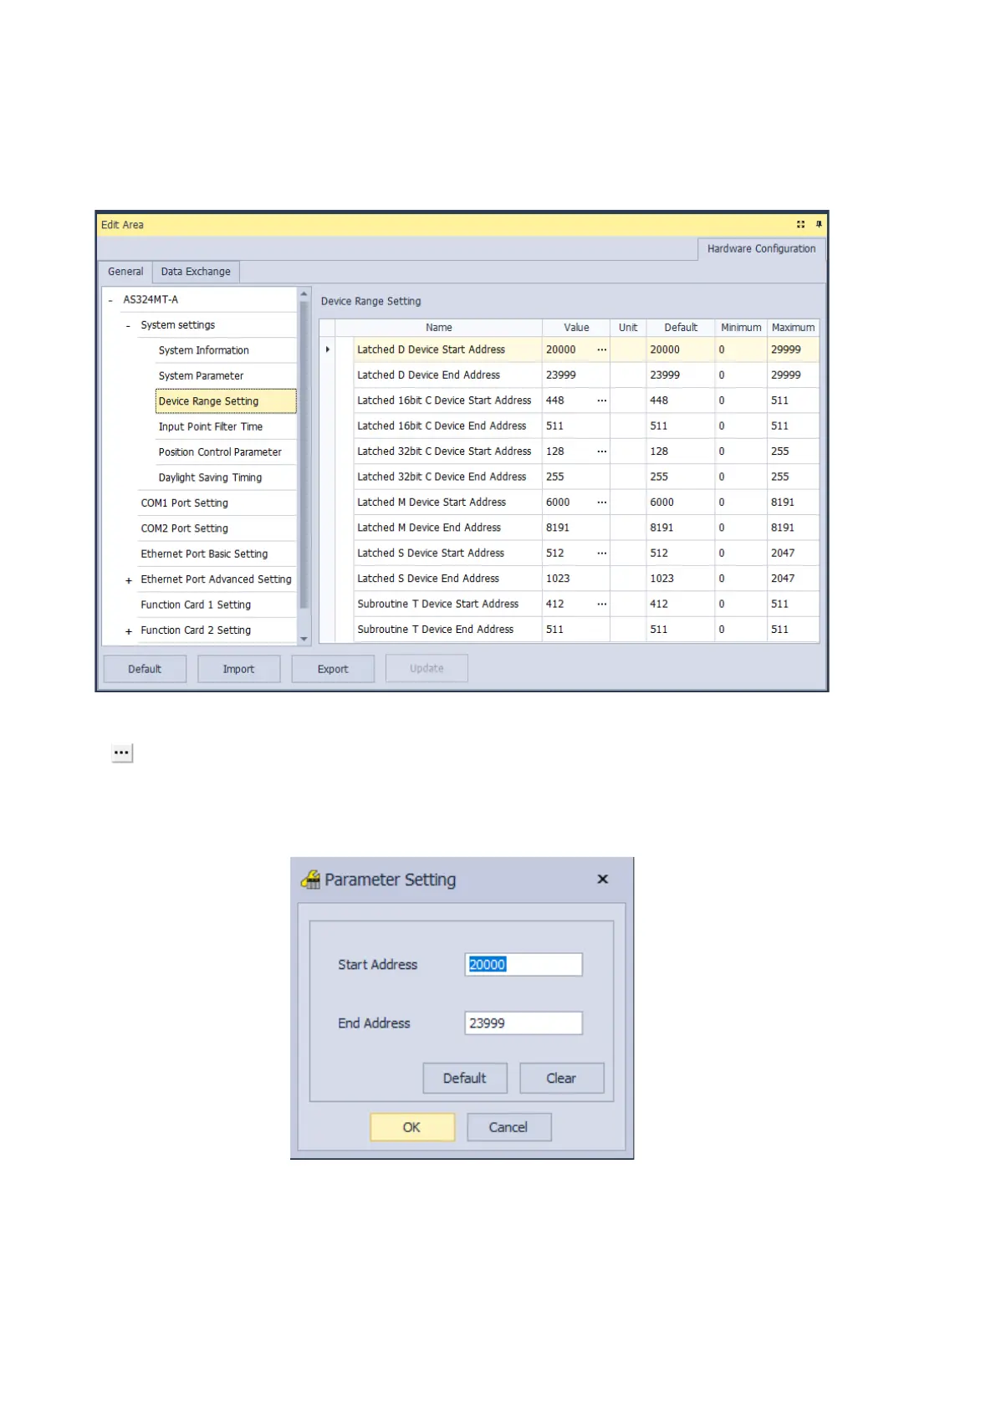
Task: Confirm with the OK button
Action: (412, 1127)
